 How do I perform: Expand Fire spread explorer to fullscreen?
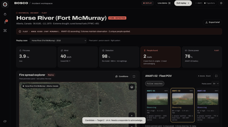coord(134,76)
